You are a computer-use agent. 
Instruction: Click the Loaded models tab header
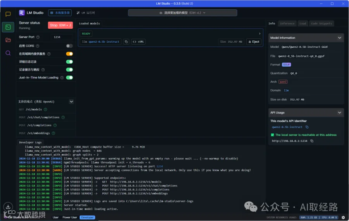coord(90,23)
